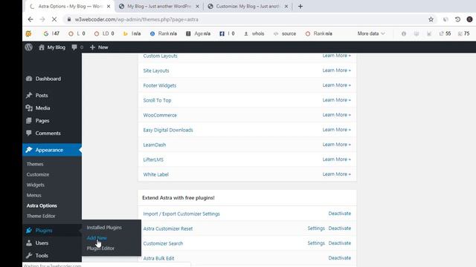Learn More about Site Layouts
This screenshot has height=267, width=476.
[x=336, y=70]
